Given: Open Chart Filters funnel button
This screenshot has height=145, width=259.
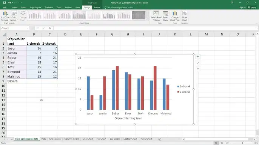Looking at the screenshot, I should coord(198,69).
